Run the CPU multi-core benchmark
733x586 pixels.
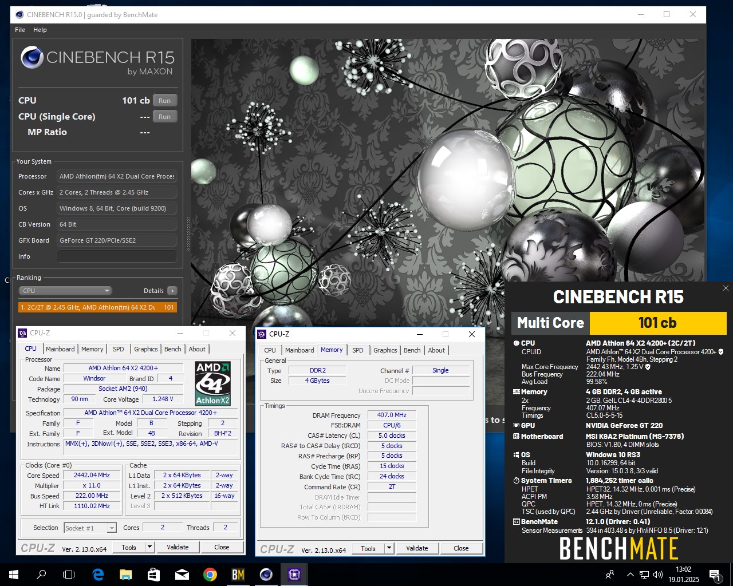click(165, 101)
